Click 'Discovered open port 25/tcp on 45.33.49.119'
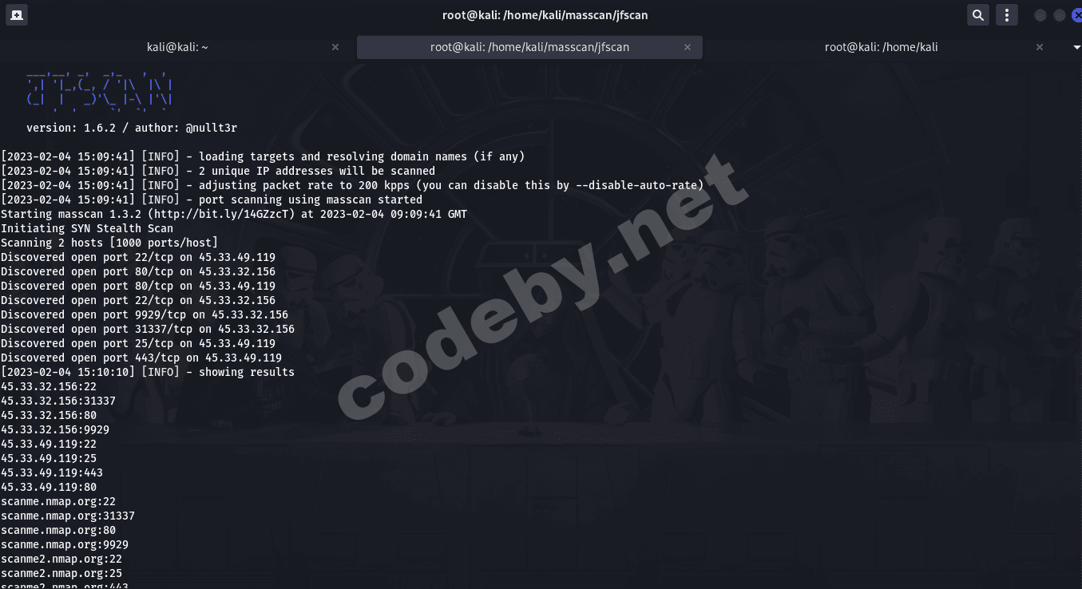1082x589 pixels. pos(138,343)
